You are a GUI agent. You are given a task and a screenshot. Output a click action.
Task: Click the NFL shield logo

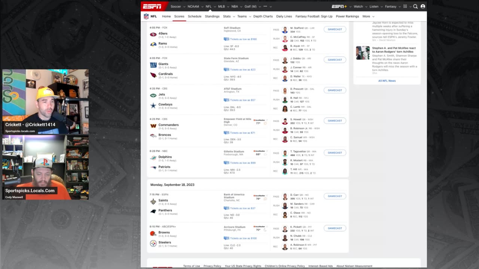click(x=146, y=16)
